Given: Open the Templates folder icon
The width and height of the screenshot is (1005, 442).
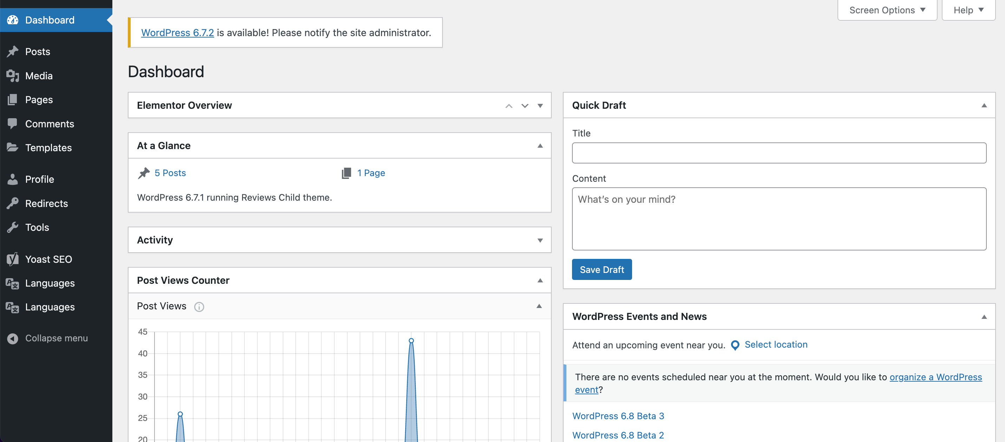Looking at the screenshot, I should click(x=13, y=148).
